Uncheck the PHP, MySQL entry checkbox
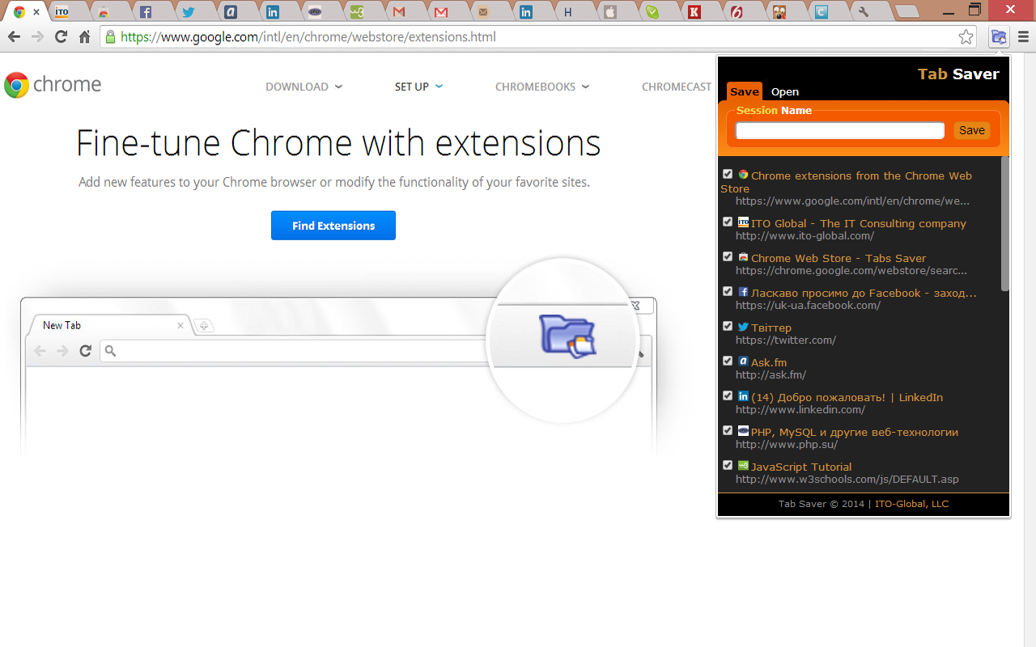 click(728, 430)
